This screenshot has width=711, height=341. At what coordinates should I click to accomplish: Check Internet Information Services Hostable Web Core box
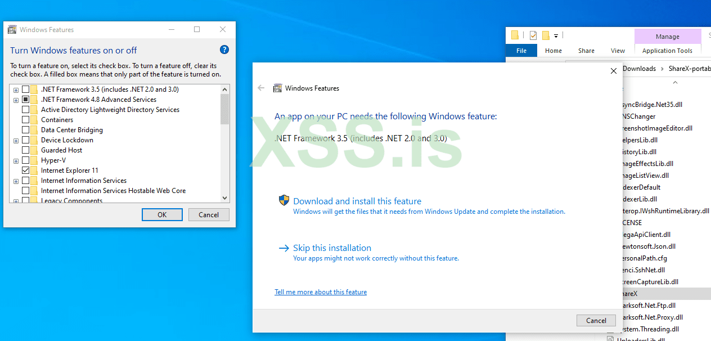click(x=25, y=191)
